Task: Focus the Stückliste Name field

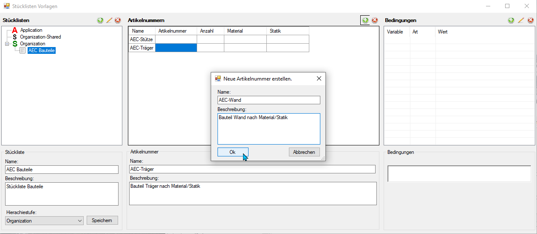Action: click(x=62, y=169)
